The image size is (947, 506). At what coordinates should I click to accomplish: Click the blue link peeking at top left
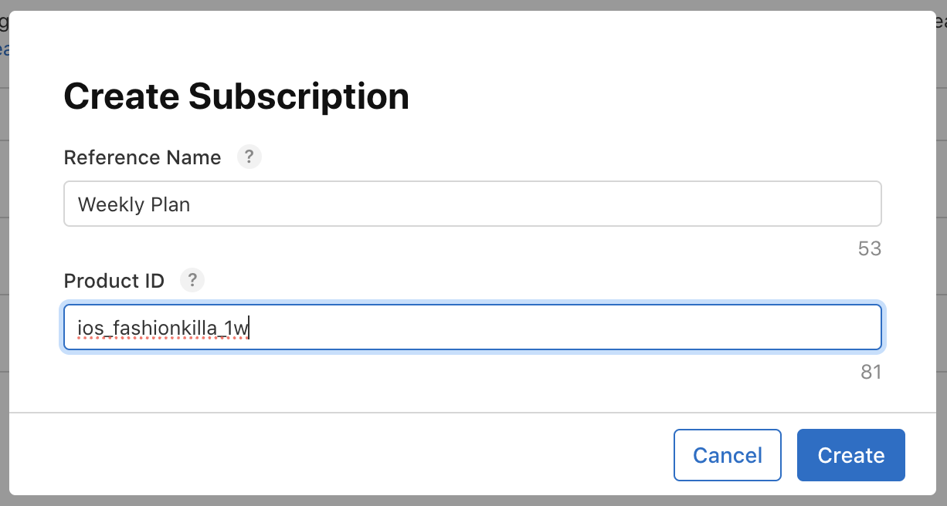pos(5,49)
